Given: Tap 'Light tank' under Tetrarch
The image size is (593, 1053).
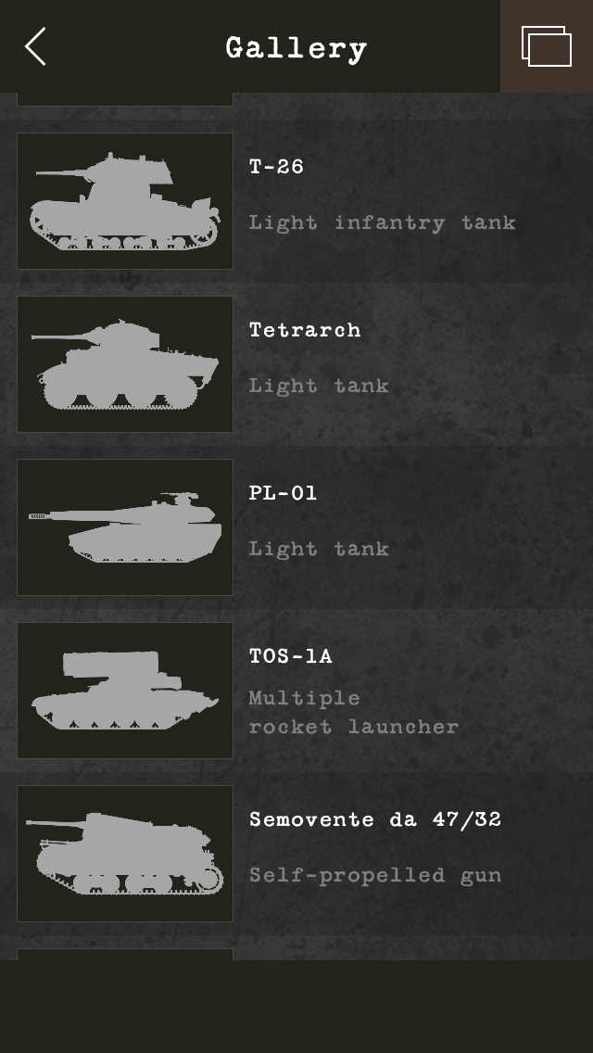Looking at the screenshot, I should click(319, 386).
